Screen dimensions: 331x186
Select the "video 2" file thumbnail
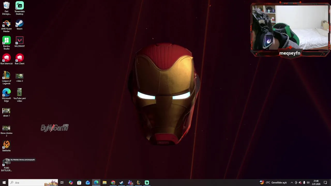[19, 78]
